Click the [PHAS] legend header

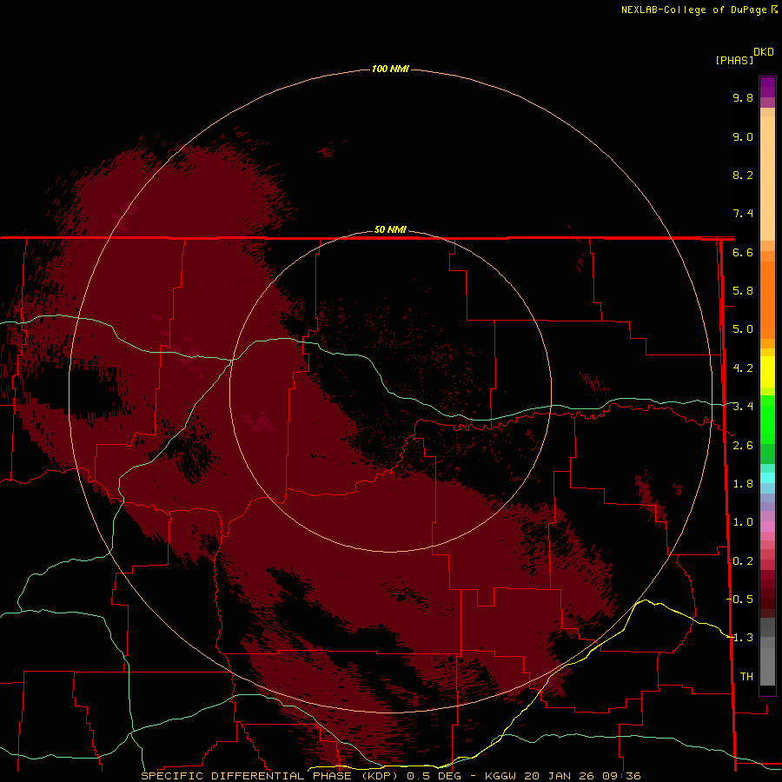click(734, 60)
